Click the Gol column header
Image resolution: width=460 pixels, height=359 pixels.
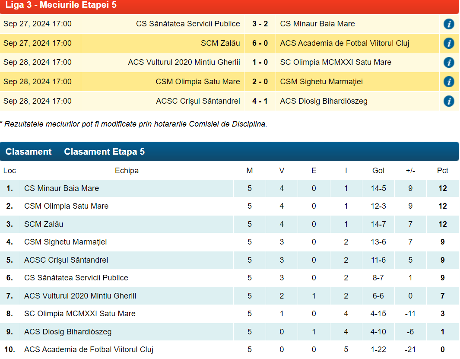point(378,171)
